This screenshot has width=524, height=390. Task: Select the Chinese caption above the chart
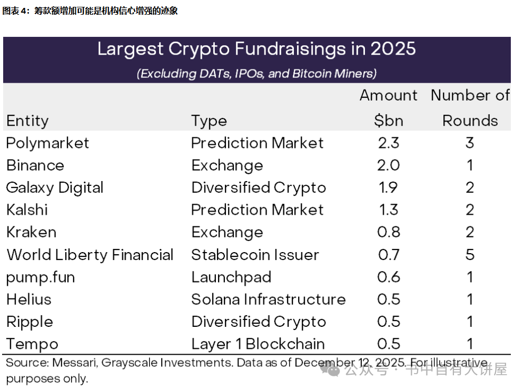tap(91, 11)
